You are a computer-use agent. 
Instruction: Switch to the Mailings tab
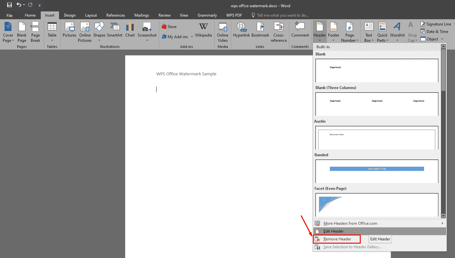point(142,15)
